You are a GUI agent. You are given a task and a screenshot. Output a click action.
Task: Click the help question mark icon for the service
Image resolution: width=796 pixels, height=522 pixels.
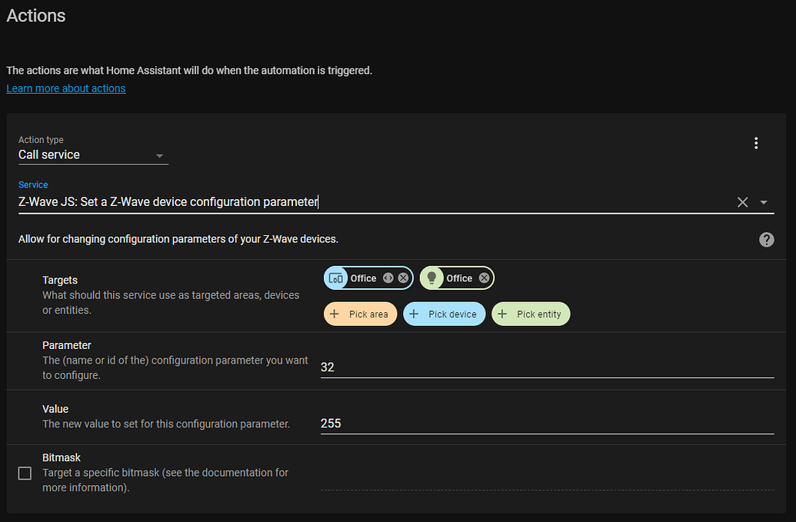[x=766, y=239]
